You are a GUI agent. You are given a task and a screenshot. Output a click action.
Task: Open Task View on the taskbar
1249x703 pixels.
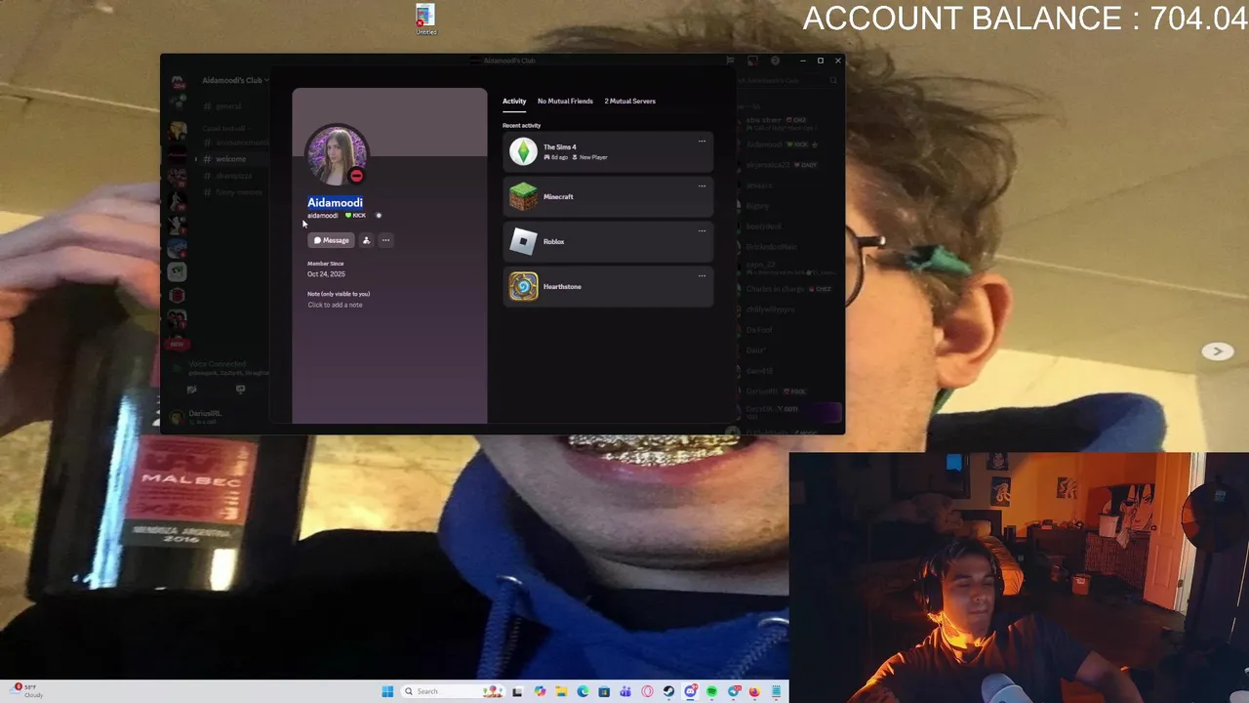coord(517,691)
